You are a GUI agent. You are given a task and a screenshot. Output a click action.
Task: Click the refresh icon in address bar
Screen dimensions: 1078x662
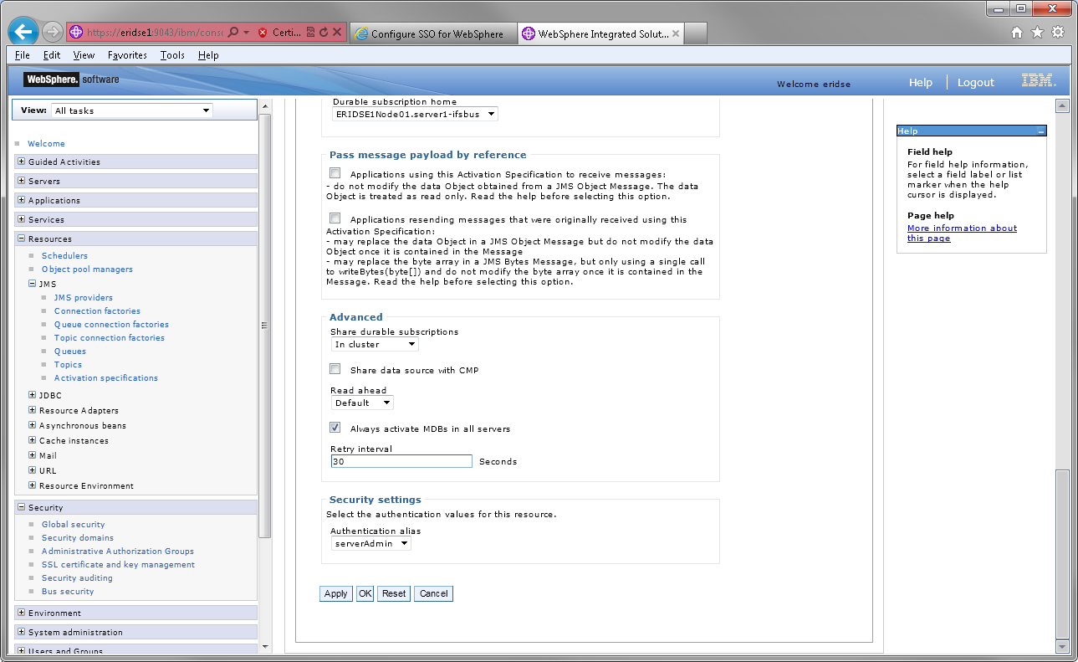(323, 33)
